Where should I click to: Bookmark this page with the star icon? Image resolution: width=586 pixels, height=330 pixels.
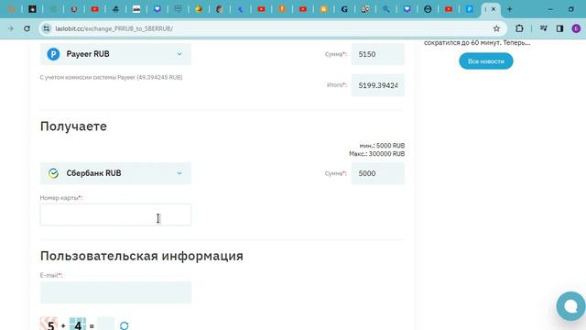[496, 28]
